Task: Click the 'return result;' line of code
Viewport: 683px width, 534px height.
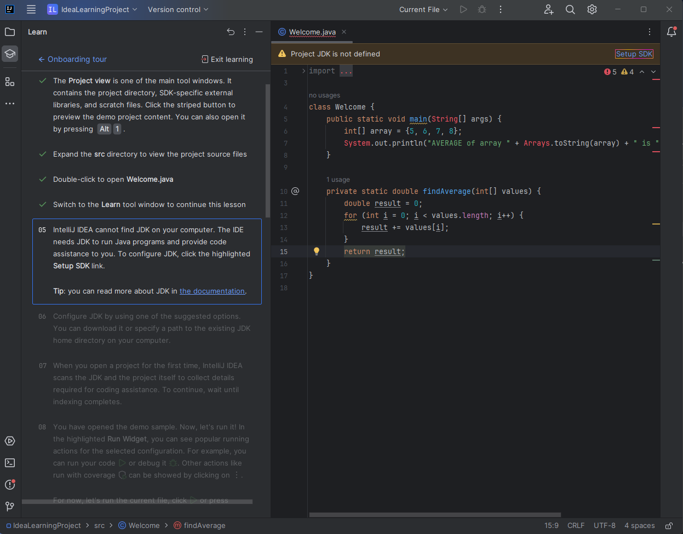Action: coord(375,252)
